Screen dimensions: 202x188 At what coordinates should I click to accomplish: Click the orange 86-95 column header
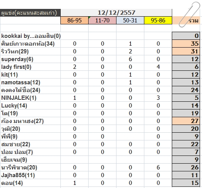click(74, 21)
